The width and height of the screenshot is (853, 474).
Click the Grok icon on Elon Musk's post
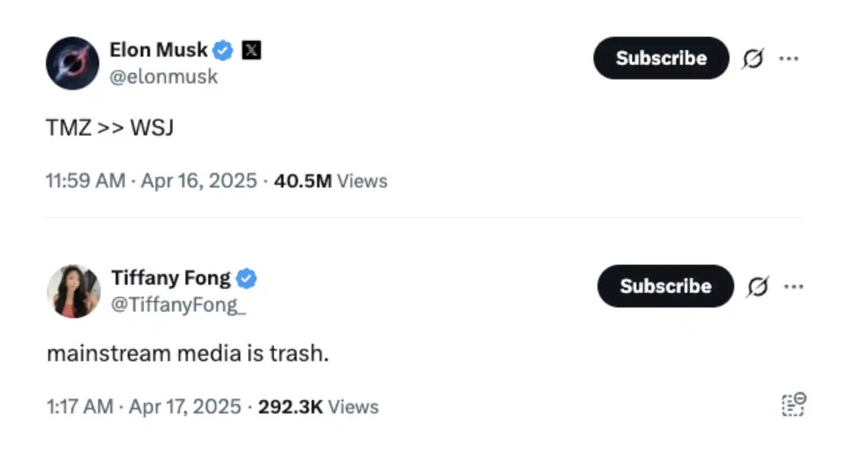(x=752, y=58)
